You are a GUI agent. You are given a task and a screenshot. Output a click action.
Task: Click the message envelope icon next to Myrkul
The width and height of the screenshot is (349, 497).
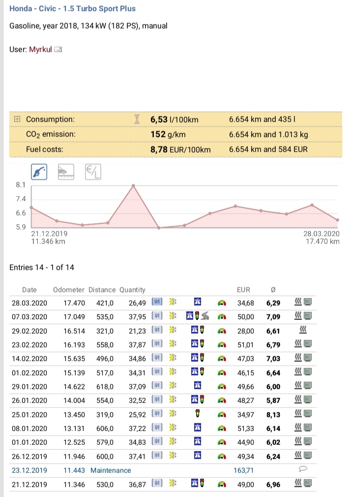[58, 49]
